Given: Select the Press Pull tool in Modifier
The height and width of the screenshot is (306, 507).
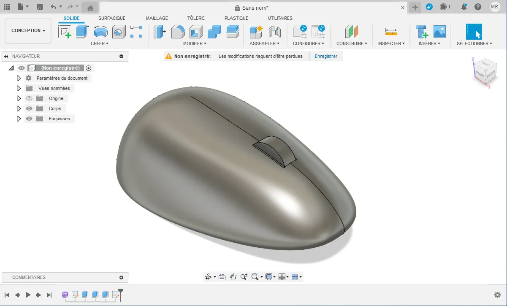Looking at the screenshot, I should pos(160,32).
